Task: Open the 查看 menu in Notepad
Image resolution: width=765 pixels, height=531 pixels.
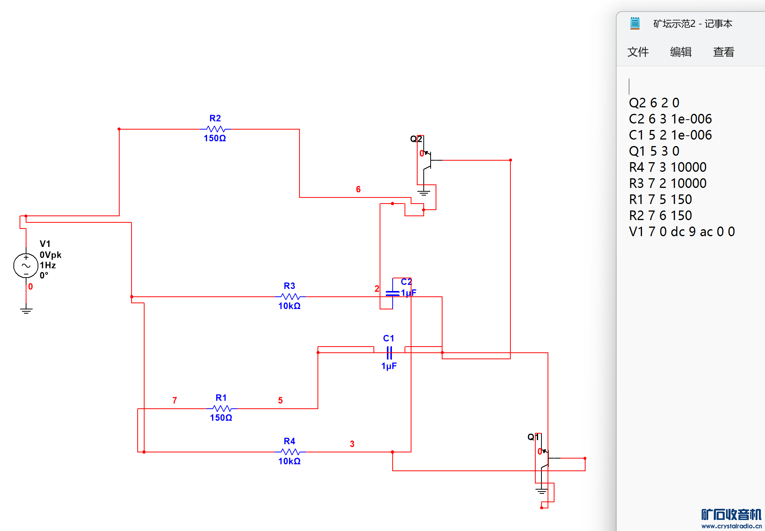Action: (724, 52)
